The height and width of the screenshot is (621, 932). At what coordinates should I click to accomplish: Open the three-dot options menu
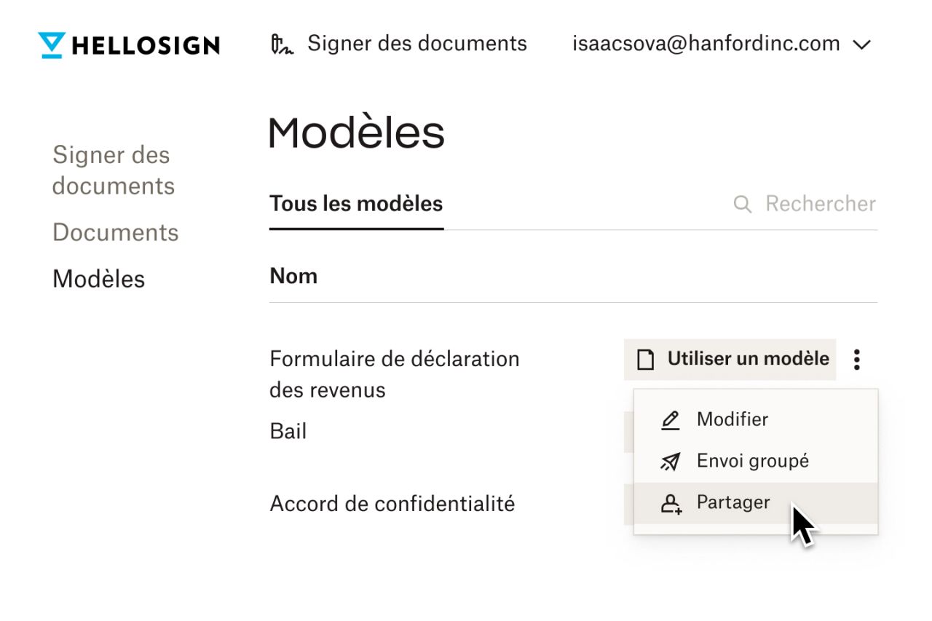click(x=857, y=359)
